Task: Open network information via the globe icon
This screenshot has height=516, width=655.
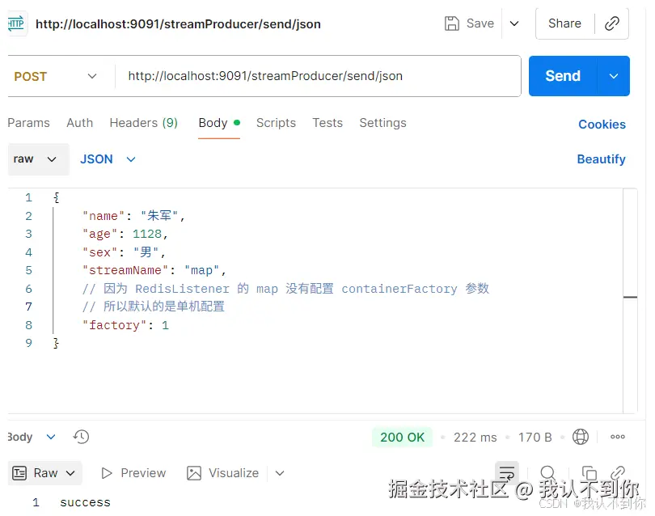Action: pyautogui.click(x=581, y=437)
